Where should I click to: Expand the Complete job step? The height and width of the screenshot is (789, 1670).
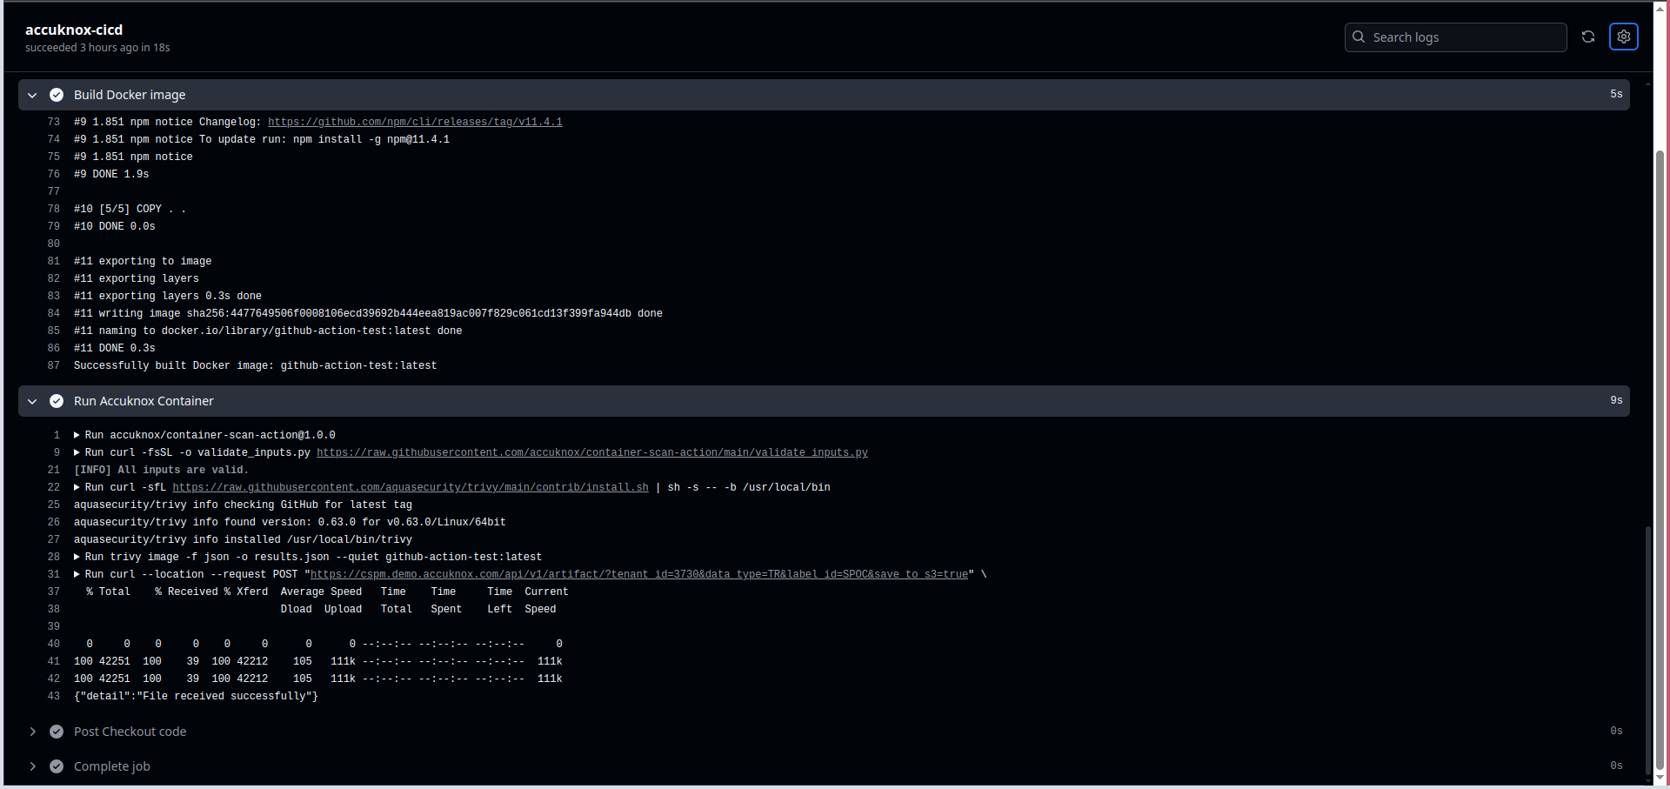point(32,766)
